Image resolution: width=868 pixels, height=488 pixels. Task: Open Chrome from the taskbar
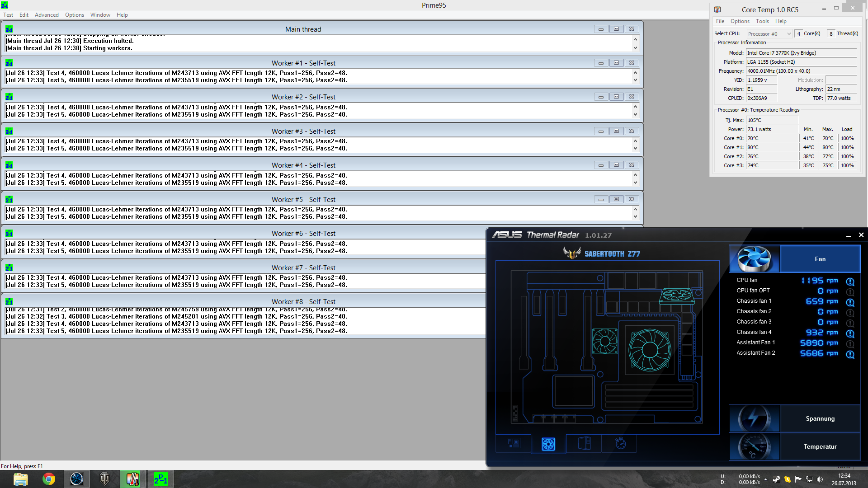pos(49,479)
